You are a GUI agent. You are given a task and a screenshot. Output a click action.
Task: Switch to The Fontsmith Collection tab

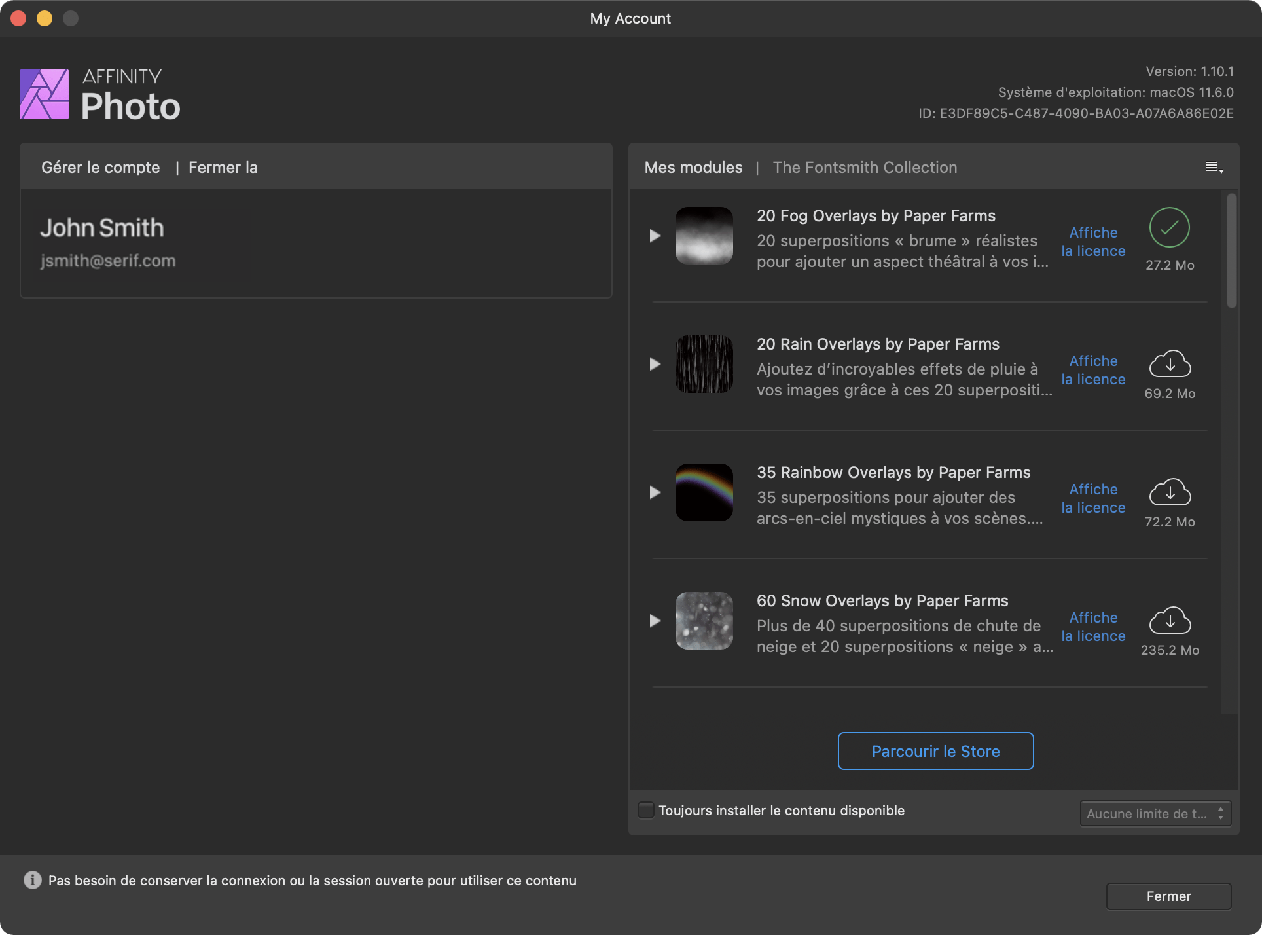865,167
